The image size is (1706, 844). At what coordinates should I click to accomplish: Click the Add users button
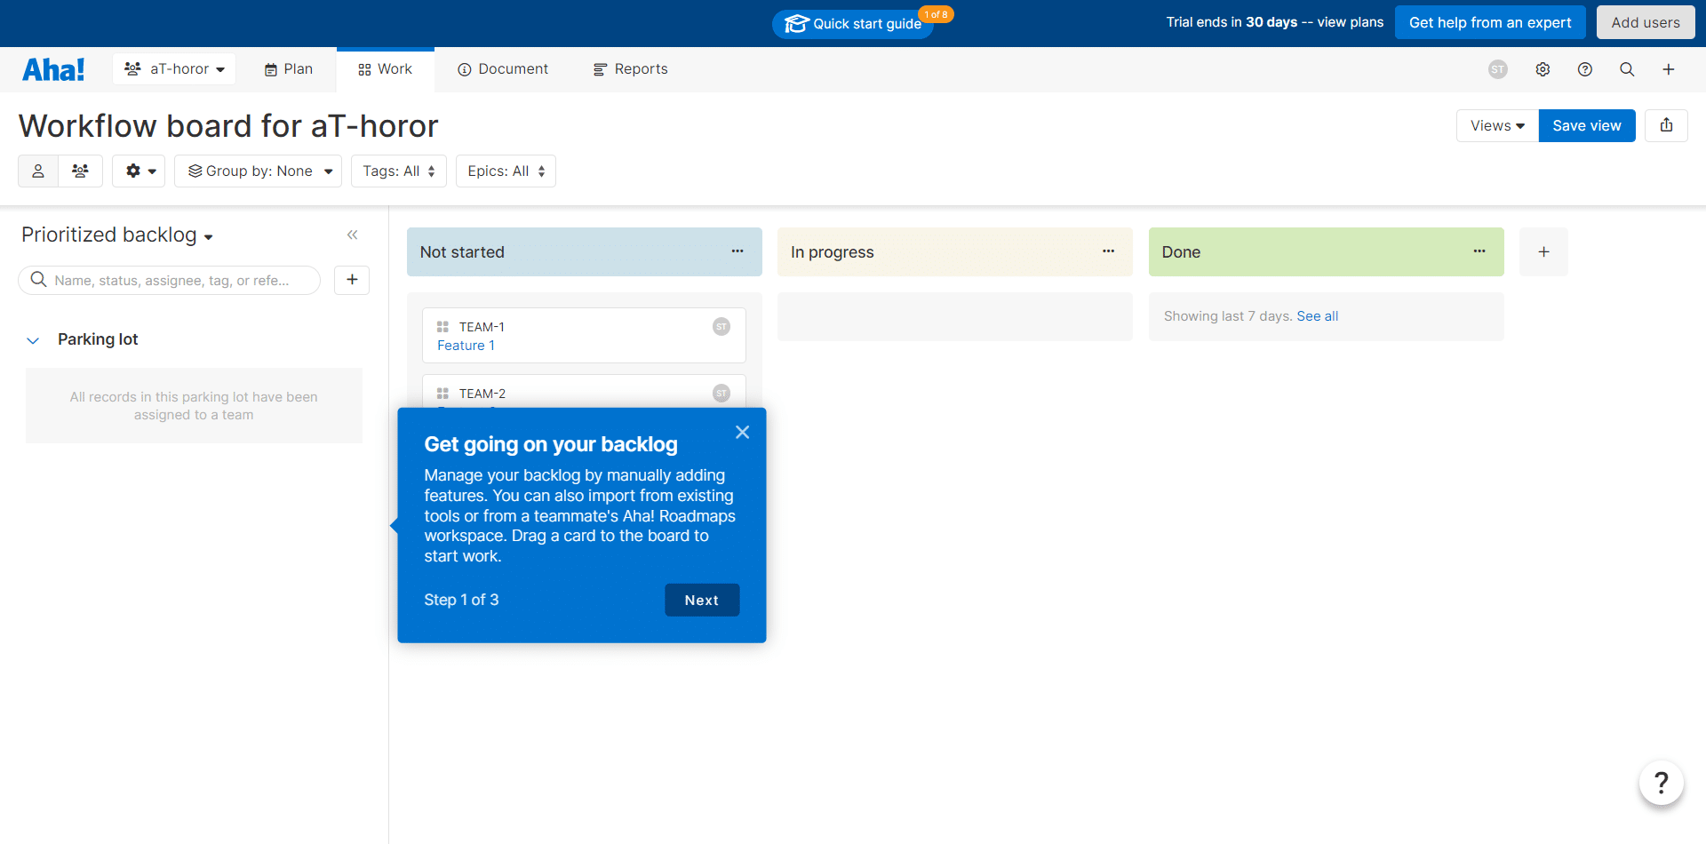point(1646,22)
